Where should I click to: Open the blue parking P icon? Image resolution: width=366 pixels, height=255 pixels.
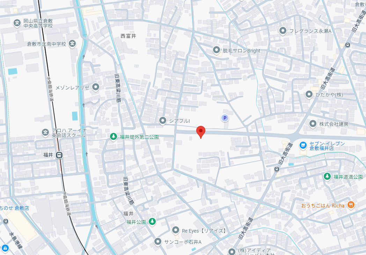pyautogui.click(x=225, y=118)
